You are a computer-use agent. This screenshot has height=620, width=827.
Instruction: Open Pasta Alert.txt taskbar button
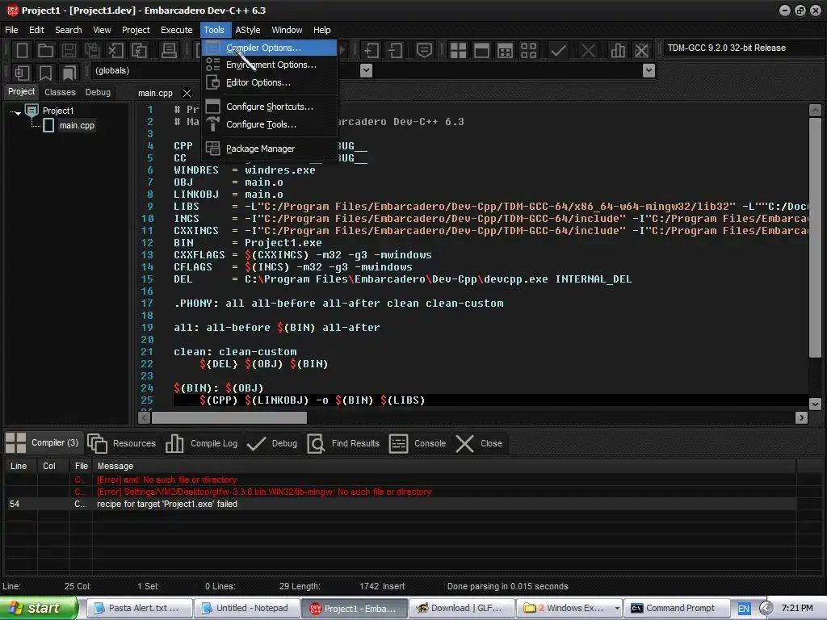[139, 609]
